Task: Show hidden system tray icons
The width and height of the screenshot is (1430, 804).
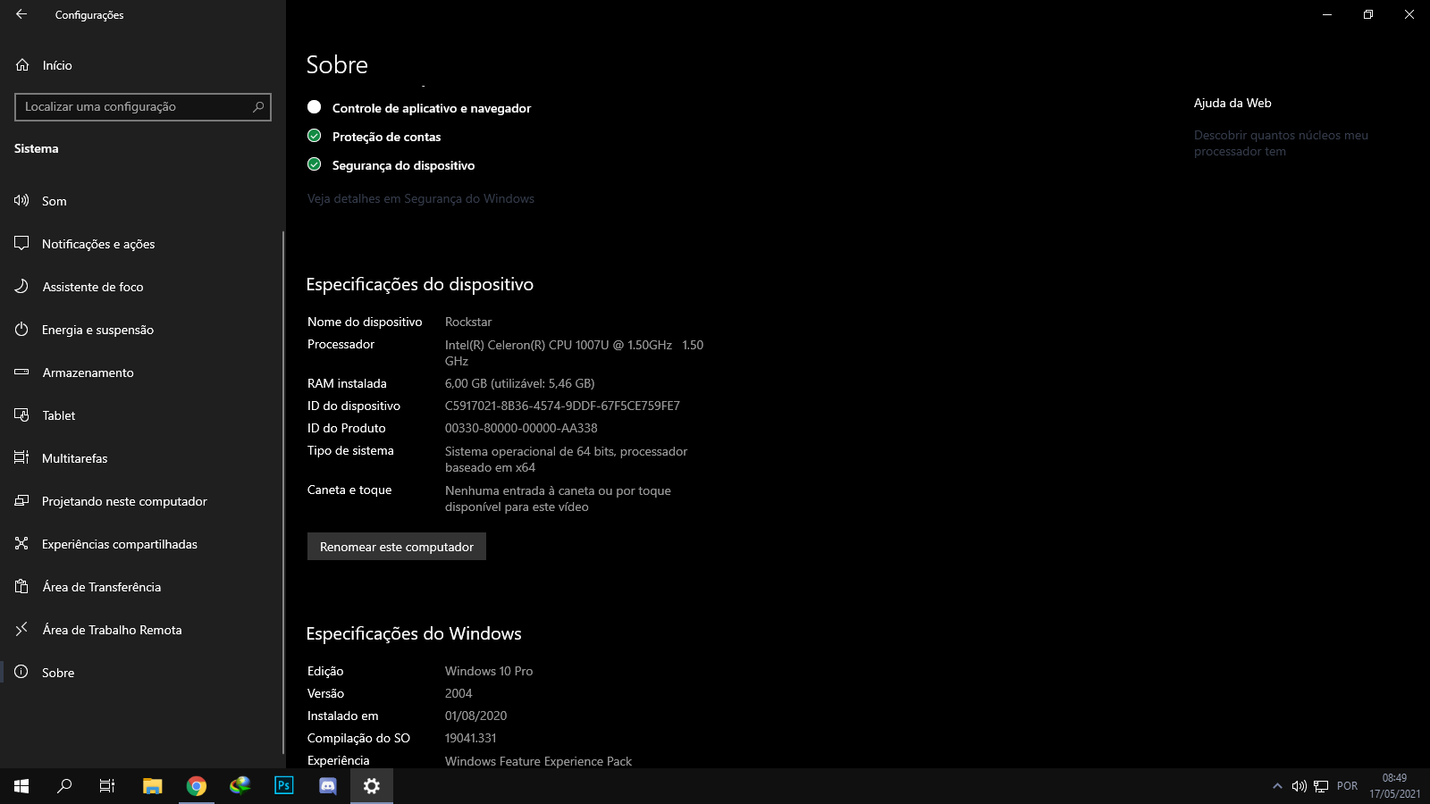Action: click(x=1277, y=786)
